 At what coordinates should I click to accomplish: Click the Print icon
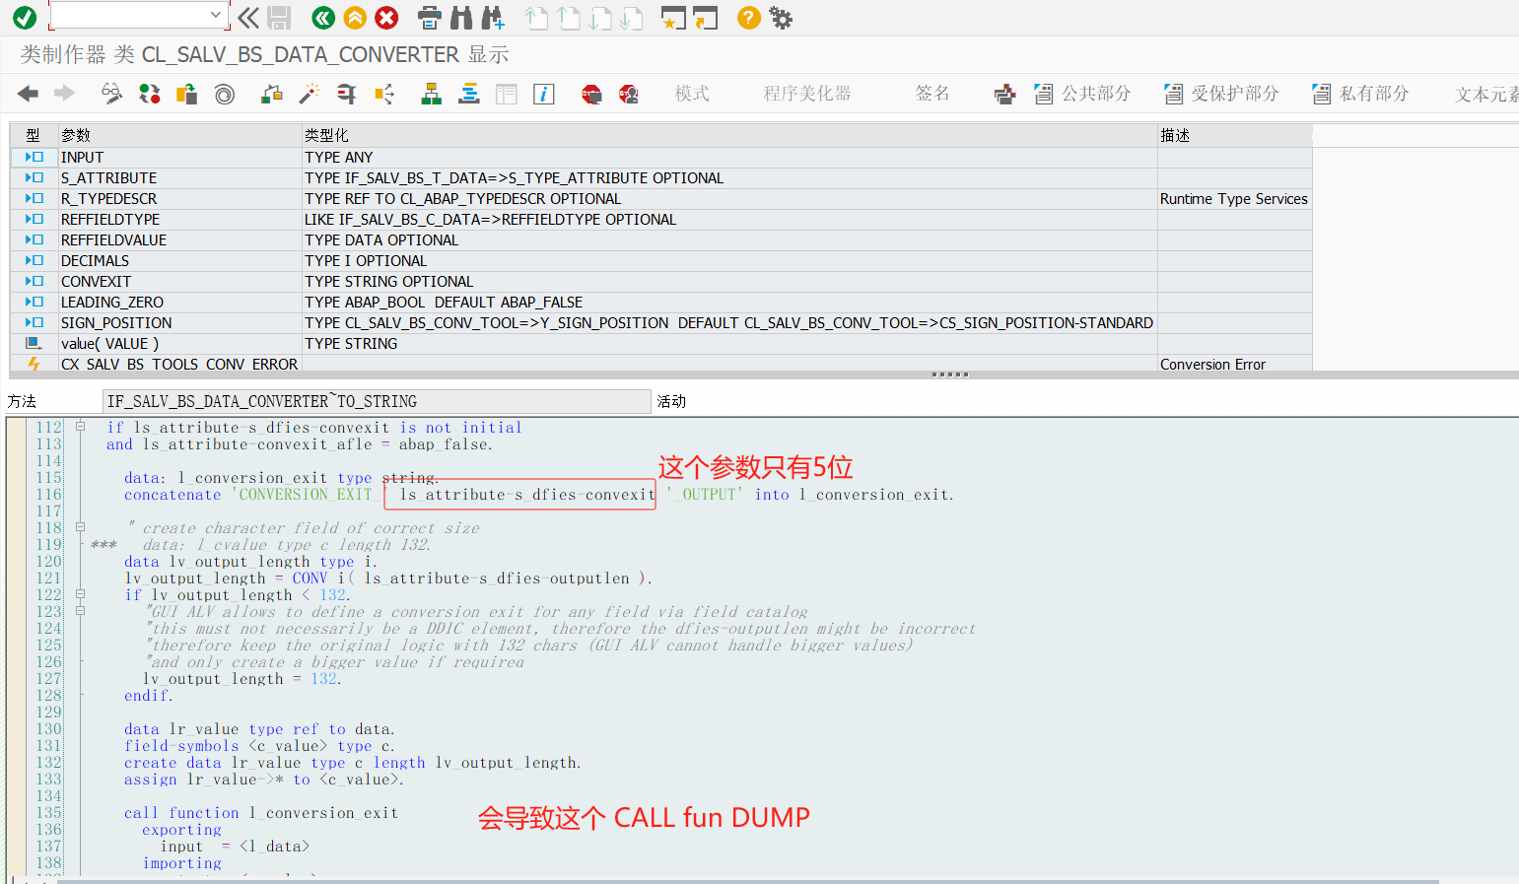click(x=430, y=17)
